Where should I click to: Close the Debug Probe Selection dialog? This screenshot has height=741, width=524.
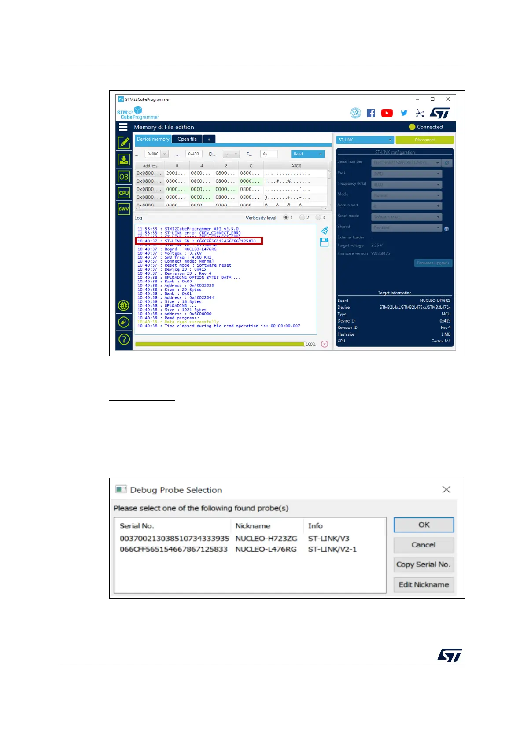446,489
